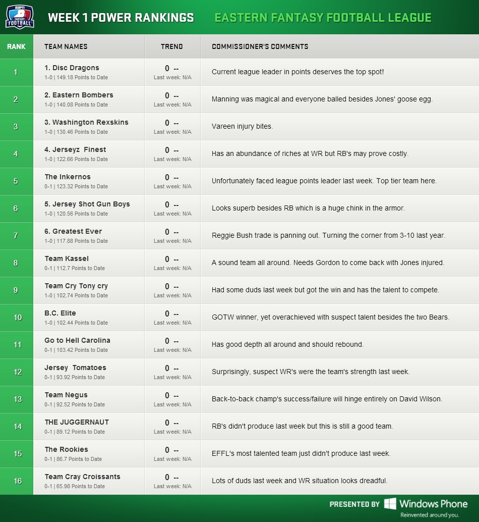Click 'hinge entirely on David Wilson' comment
This screenshot has height=522, width=479.
[327, 399]
